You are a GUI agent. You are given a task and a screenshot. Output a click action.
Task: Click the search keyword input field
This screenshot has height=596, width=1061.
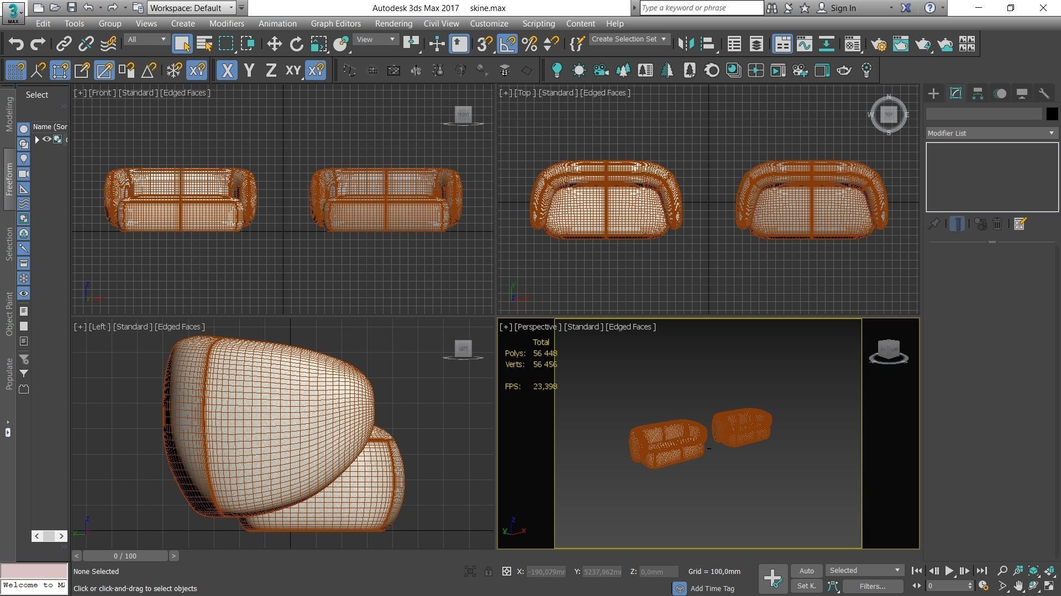701,8
